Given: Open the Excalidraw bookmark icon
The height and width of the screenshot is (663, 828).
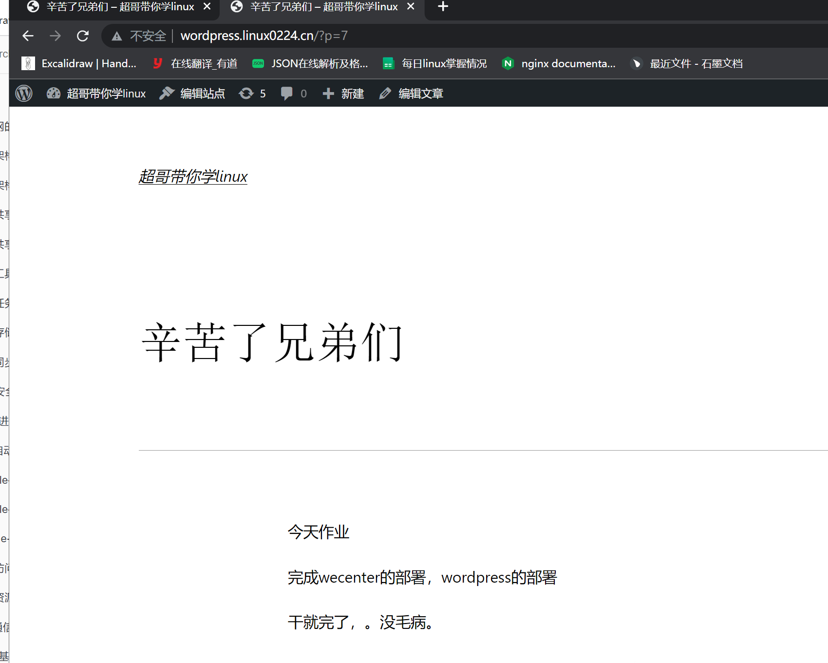Looking at the screenshot, I should [28, 63].
